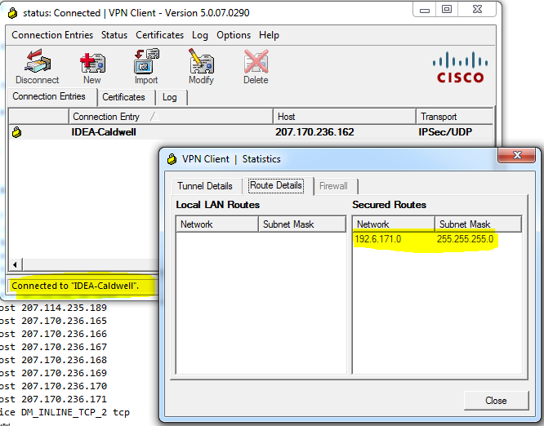Select secured route 192.6.171.0
This screenshot has width=544, height=426.
tap(378, 239)
